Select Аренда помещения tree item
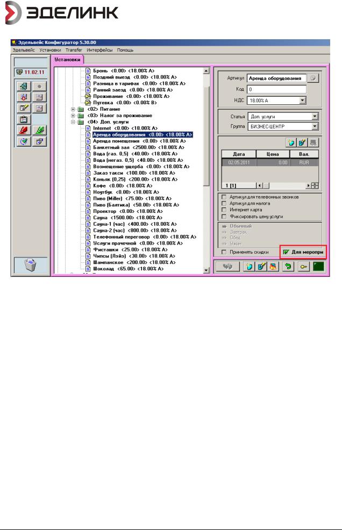 pyautogui.click(x=139, y=141)
